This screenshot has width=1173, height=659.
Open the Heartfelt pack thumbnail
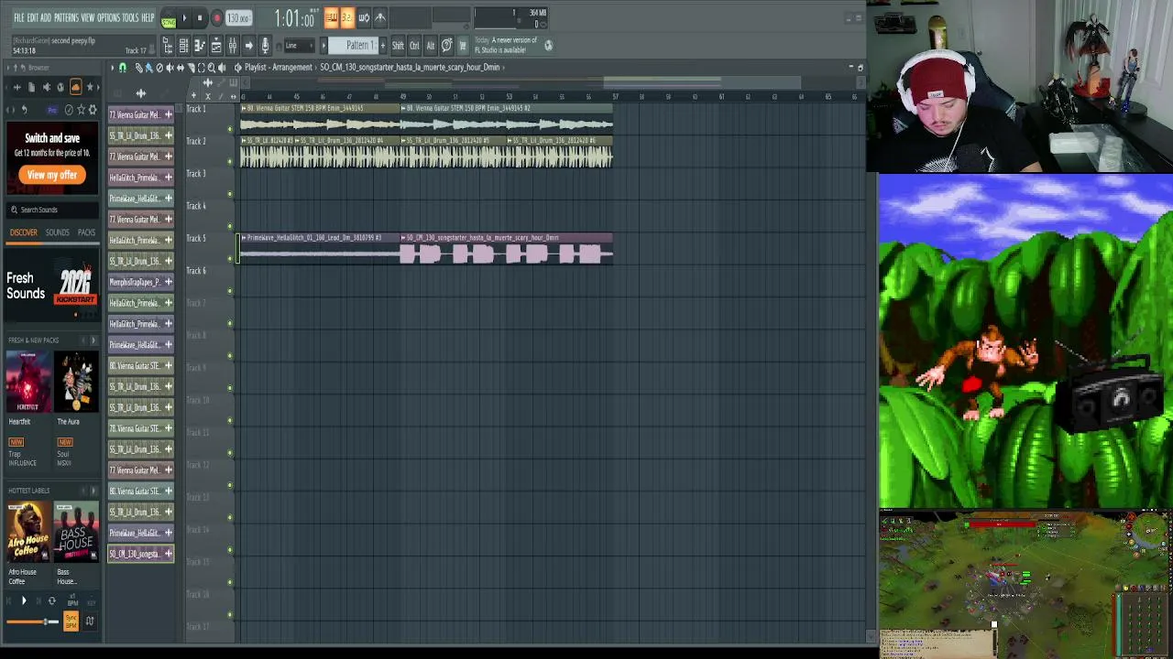(x=28, y=383)
